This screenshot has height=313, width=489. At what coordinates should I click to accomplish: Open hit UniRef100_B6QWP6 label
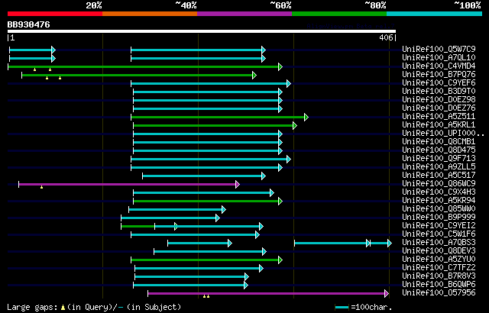click(x=439, y=284)
